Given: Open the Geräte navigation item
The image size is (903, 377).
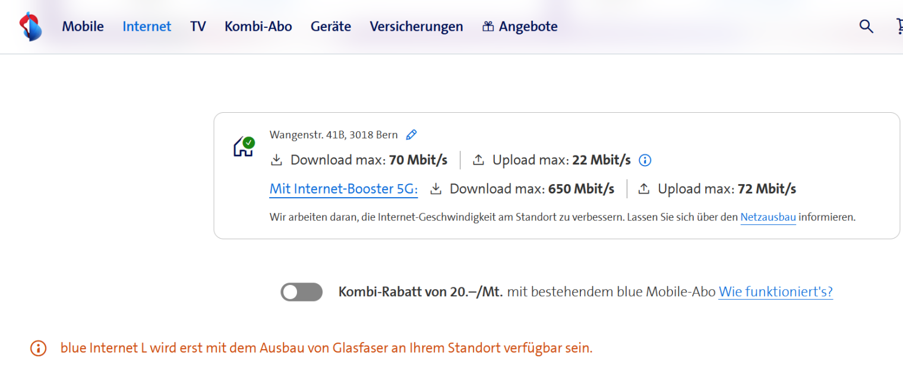Looking at the screenshot, I should pyautogui.click(x=330, y=27).
